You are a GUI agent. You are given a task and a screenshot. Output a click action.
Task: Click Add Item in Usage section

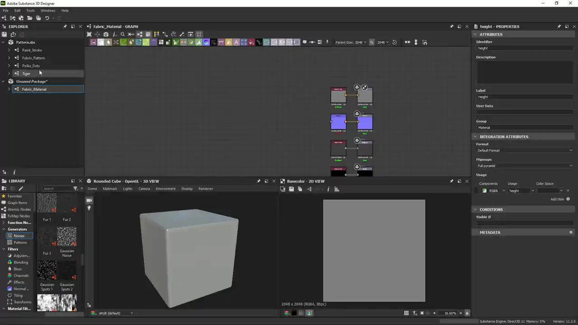560,199
